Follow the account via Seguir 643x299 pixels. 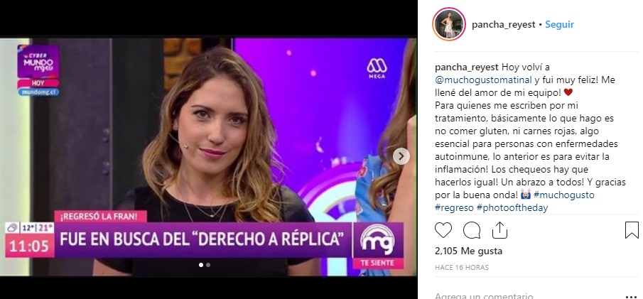pos(559,25)
